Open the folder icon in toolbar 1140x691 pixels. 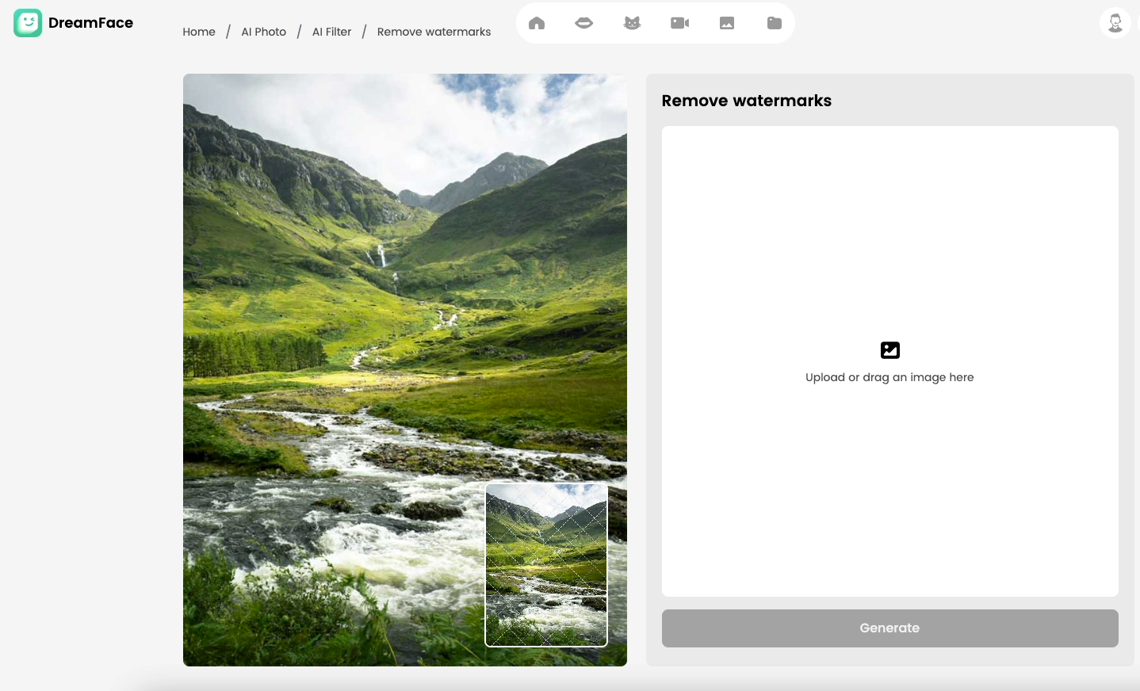775,23
